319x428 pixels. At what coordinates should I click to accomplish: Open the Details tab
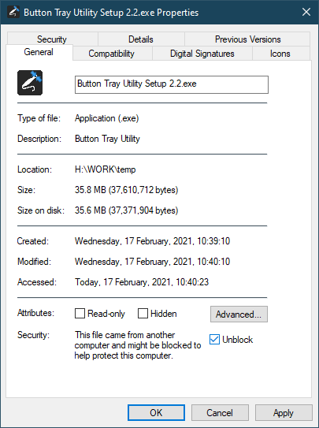coord(141,39)
